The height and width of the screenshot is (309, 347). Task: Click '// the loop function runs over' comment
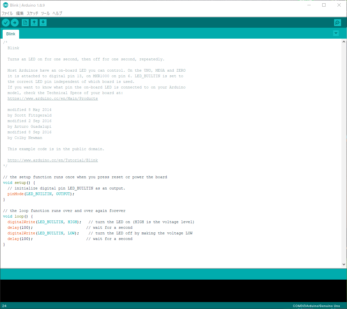click(64, 211)
